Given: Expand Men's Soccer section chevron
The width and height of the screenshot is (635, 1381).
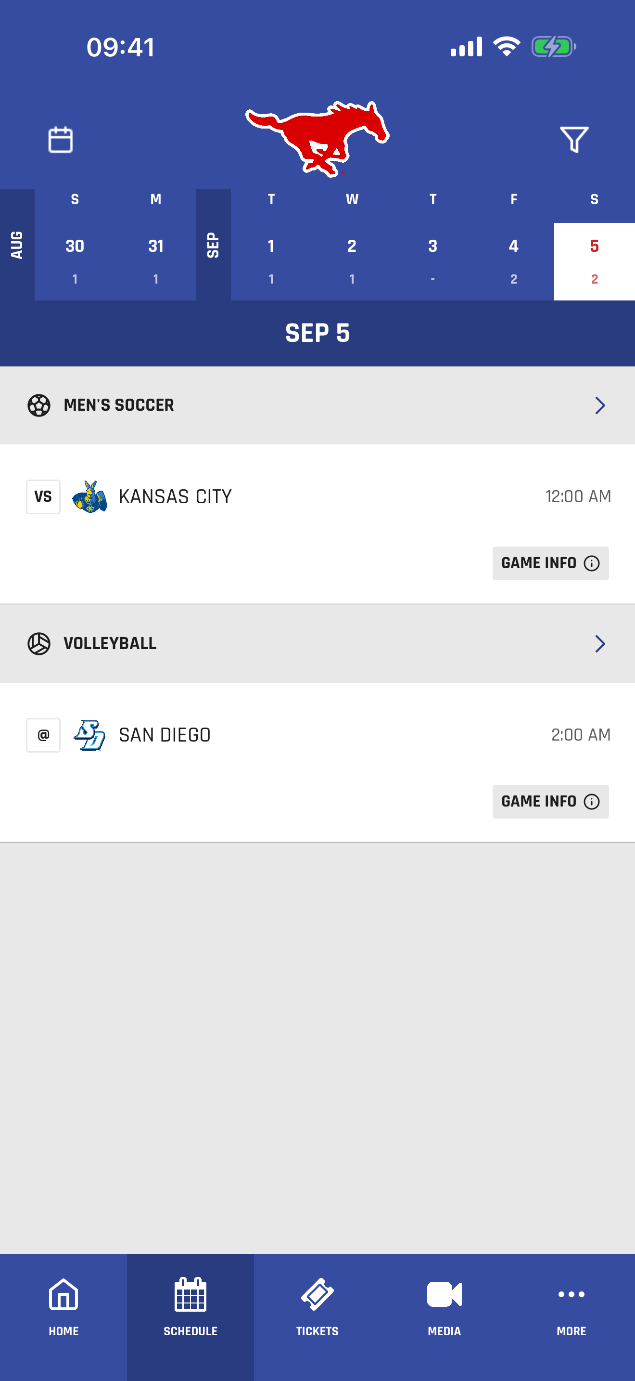Looking at the screenshot, I should (600, 405).
